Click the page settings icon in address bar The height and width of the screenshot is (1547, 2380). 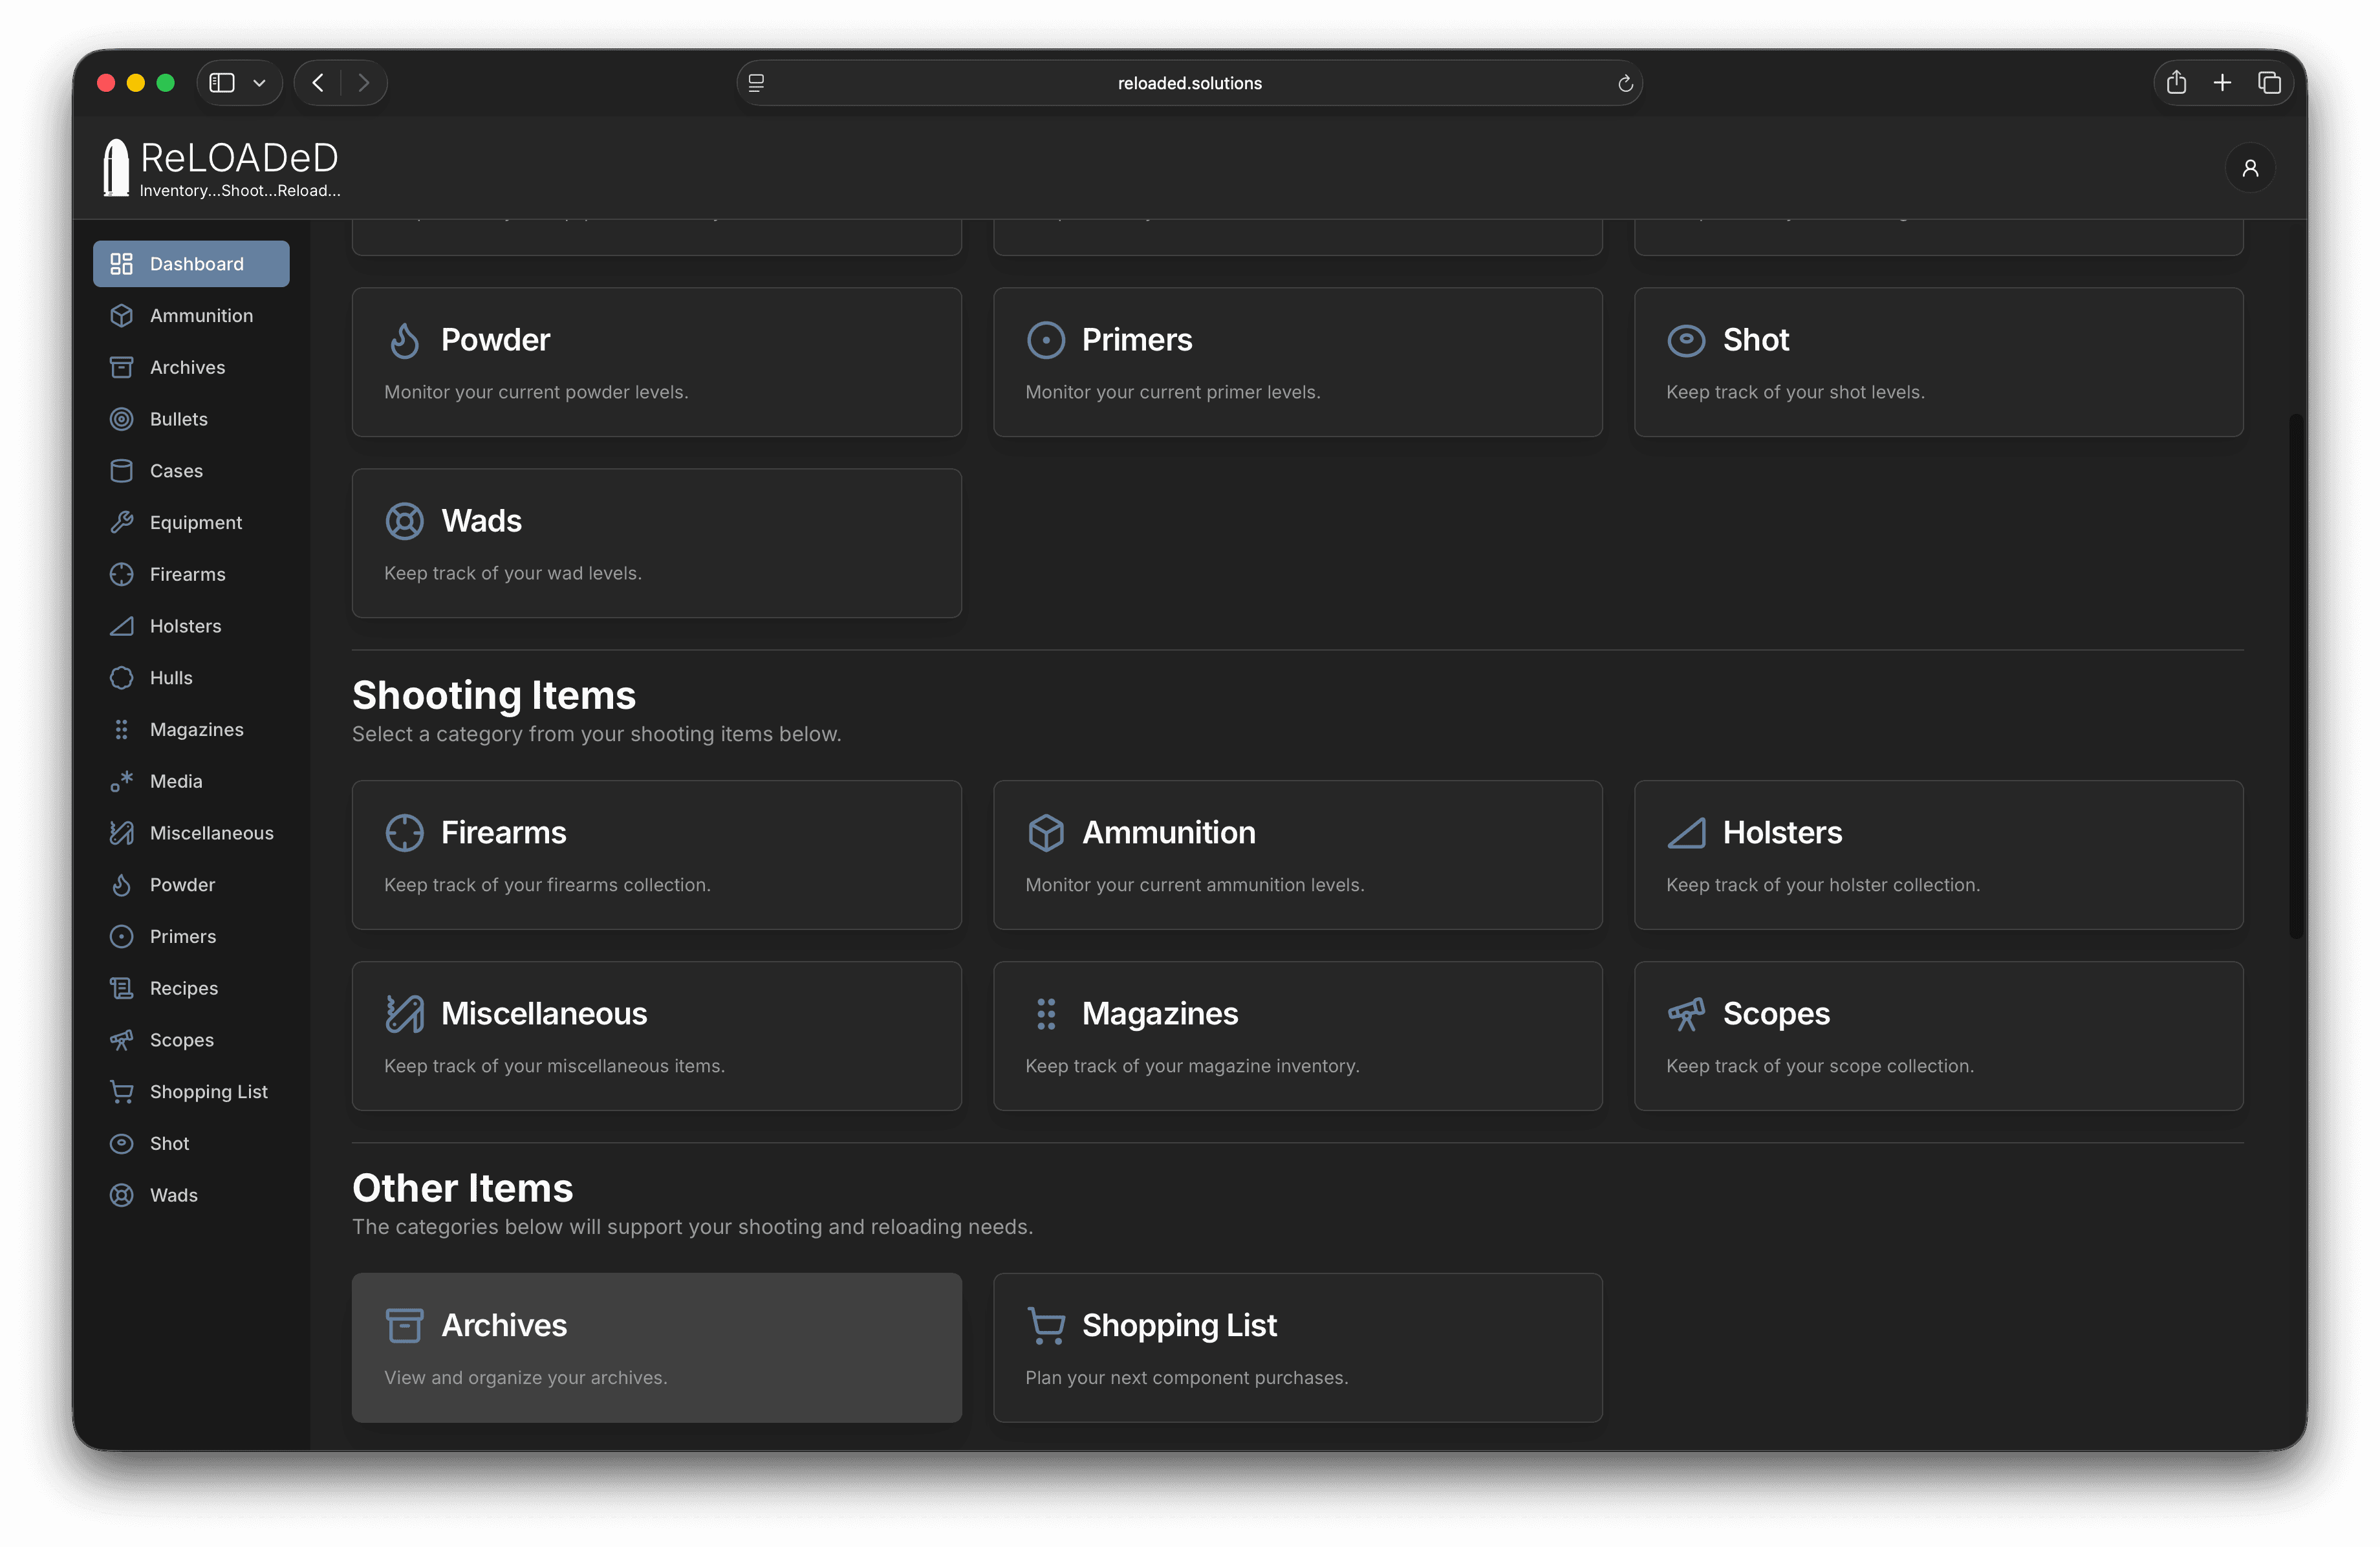coord(757,83)
